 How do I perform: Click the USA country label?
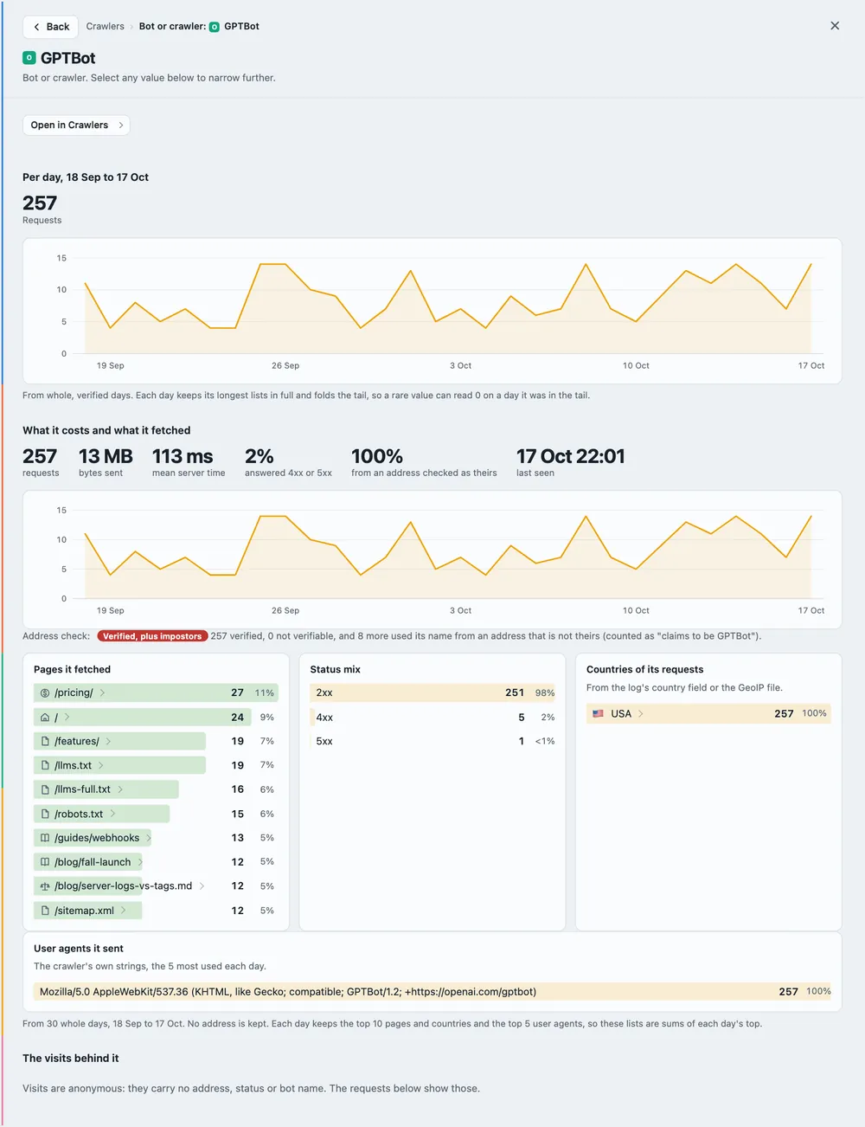click(x=621, y=714)
